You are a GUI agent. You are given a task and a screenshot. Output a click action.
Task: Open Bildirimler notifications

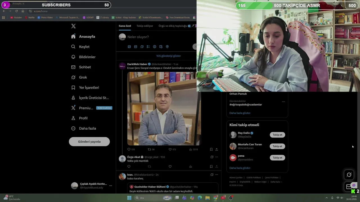coord(84,57)
